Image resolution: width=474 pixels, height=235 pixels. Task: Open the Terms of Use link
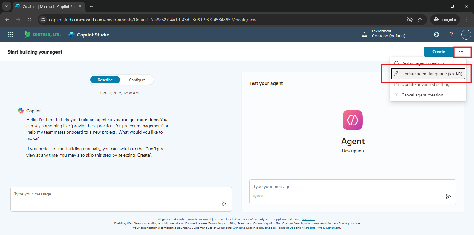pos(286,228)
